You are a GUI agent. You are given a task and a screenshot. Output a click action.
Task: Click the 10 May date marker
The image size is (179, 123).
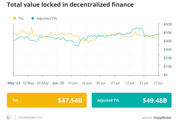28,83
